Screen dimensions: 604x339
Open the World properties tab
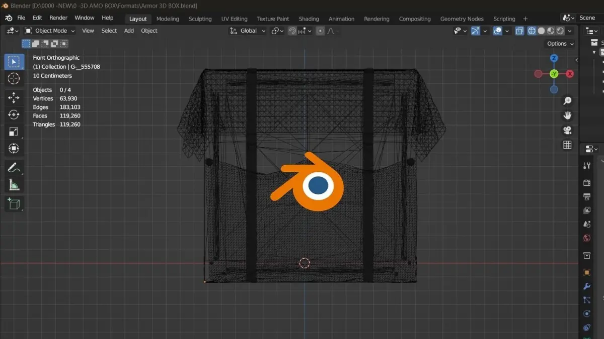(x=586, y=238)
